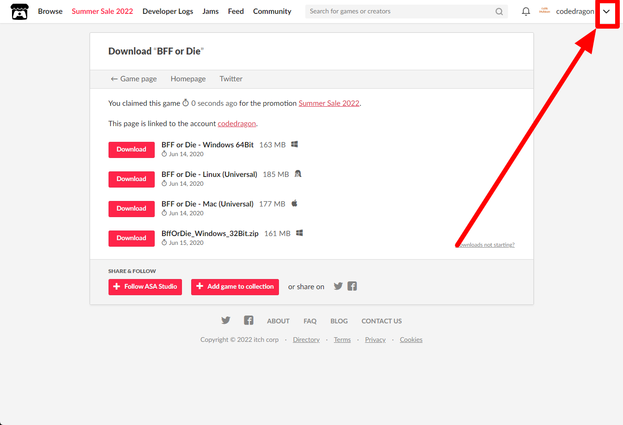Viewport: 623px width, 425px height.
Task: Click the search magnifier icon
Action: click(x=499, y=12)
